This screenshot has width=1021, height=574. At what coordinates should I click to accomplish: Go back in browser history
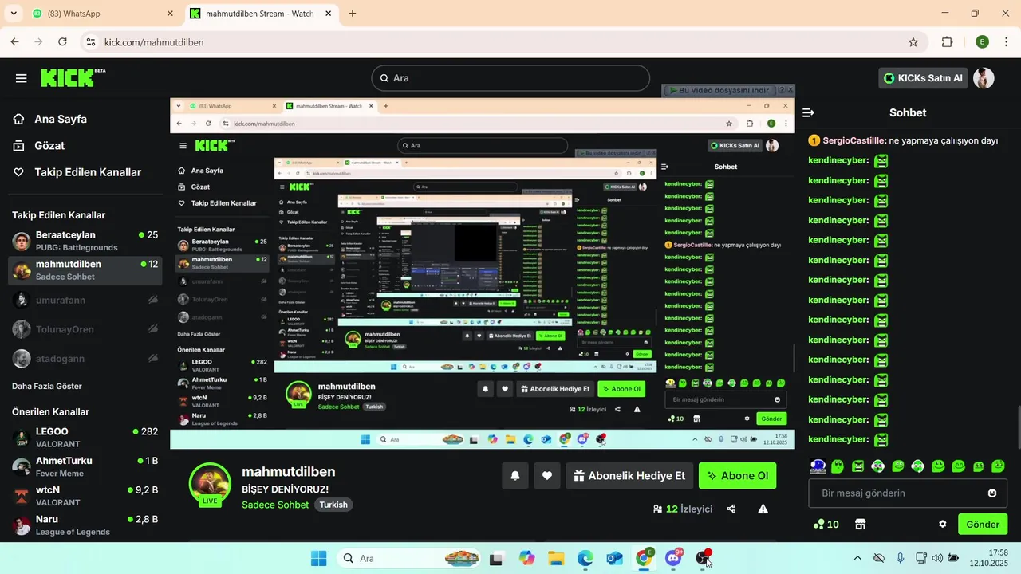(15, 42)
